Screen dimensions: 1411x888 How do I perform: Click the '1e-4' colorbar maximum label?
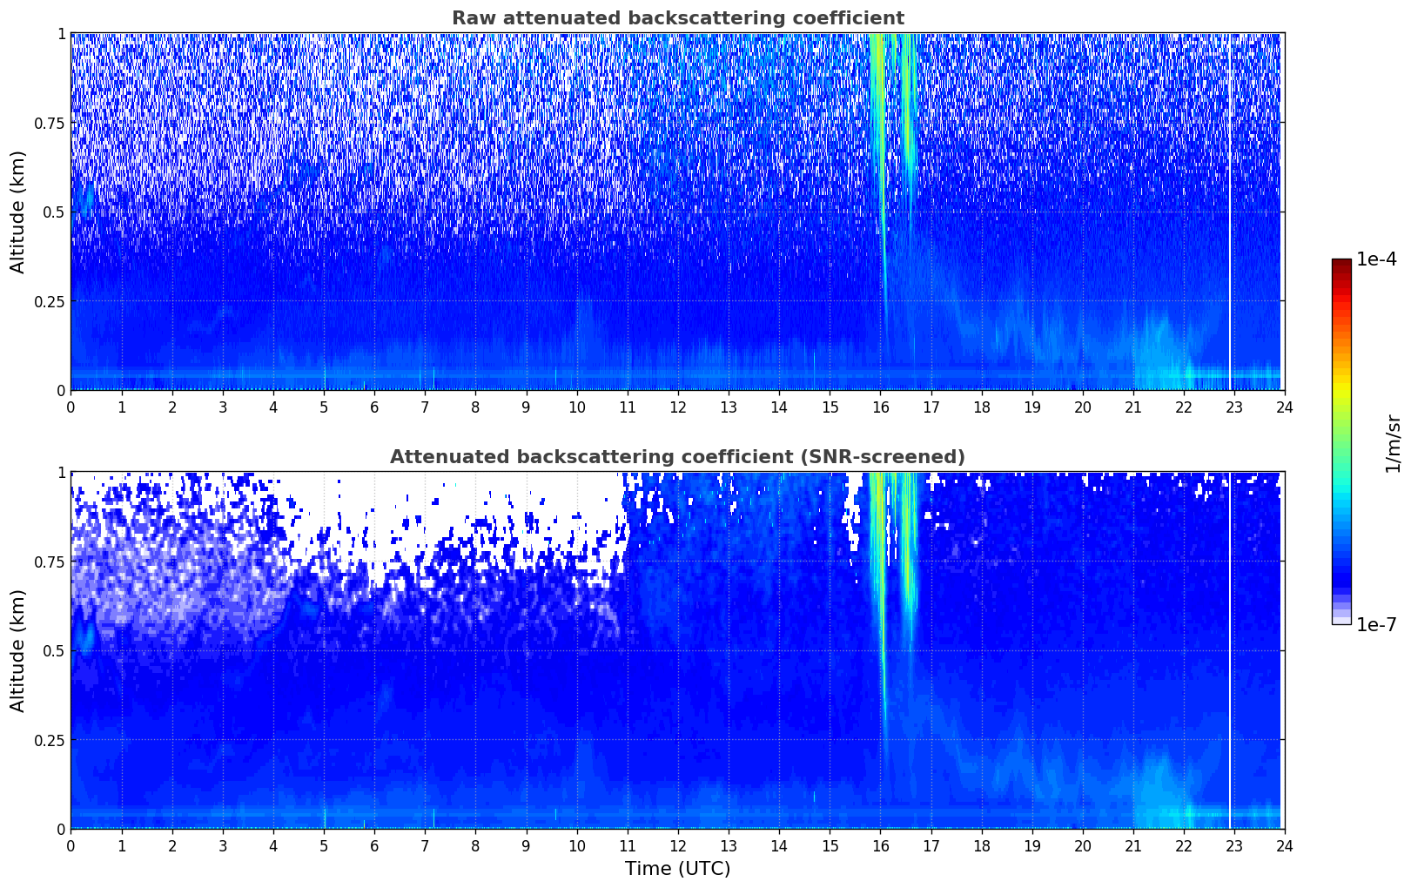[1376, 259]
